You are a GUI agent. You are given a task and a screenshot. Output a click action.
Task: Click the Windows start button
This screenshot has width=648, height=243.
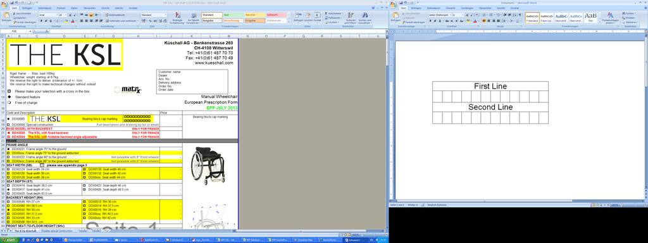click(x=8, y=240)
